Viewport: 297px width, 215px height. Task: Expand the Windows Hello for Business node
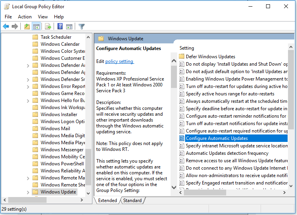coord(28,101)
